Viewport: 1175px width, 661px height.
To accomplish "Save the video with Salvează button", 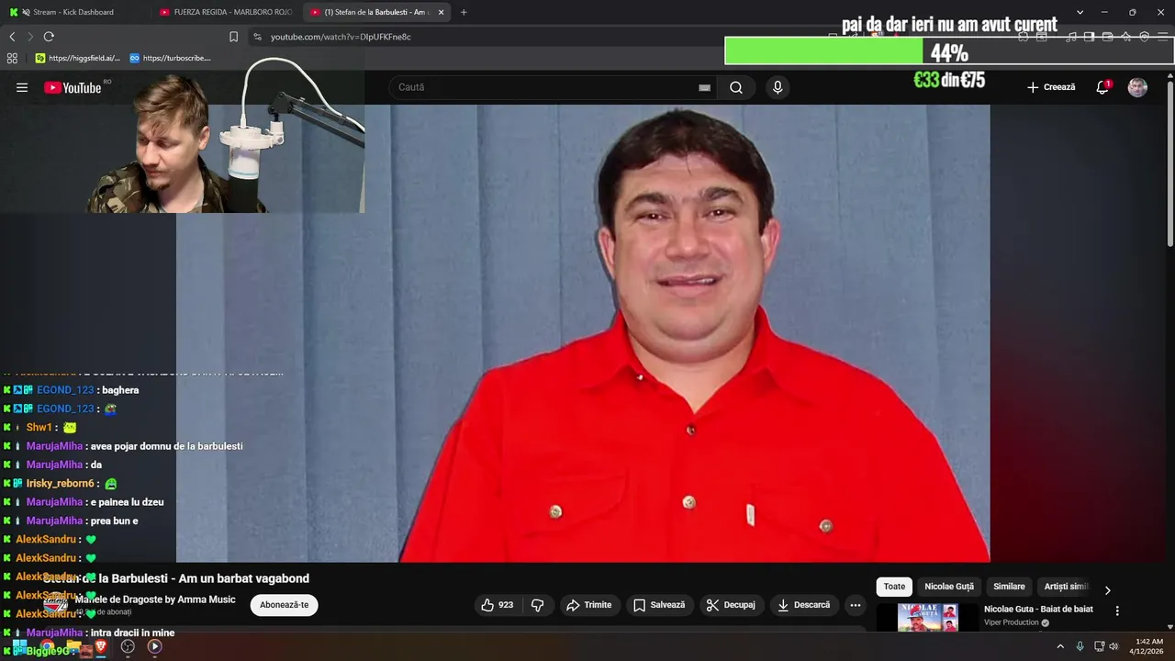I will click(x=658, y=605).
